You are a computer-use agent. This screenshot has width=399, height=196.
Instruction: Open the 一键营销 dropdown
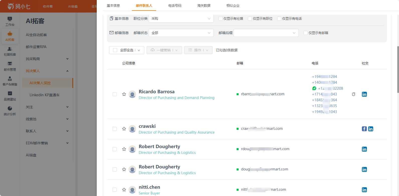pos(164,50)
